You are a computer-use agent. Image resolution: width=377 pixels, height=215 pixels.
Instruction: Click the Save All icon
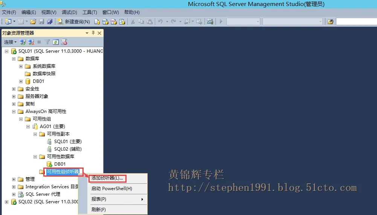point(50,21)
